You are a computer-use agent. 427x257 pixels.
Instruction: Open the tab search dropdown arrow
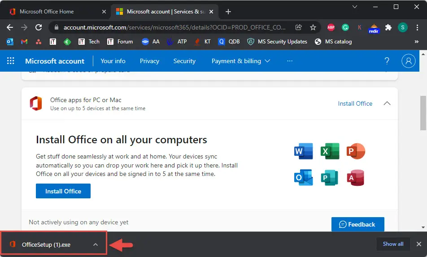(x=354, y=7)
